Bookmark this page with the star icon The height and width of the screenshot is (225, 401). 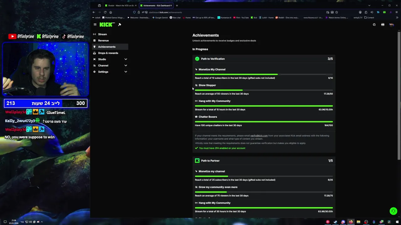[x=336, y=12]
